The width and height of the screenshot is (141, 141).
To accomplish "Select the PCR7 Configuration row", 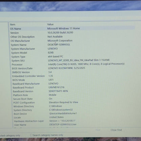I will coord(72,102).
